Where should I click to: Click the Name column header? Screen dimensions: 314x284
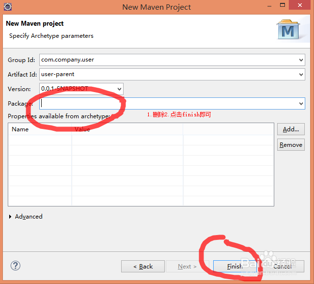point(40,129)
